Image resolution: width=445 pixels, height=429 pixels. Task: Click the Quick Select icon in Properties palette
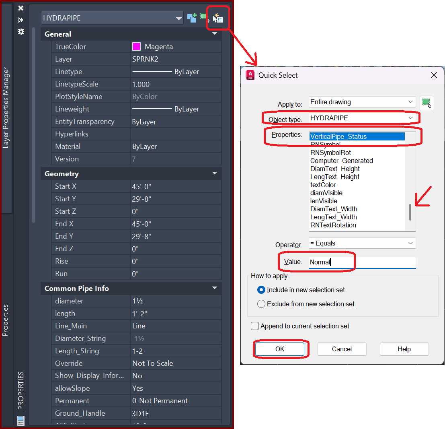click(x=218, y=18)
